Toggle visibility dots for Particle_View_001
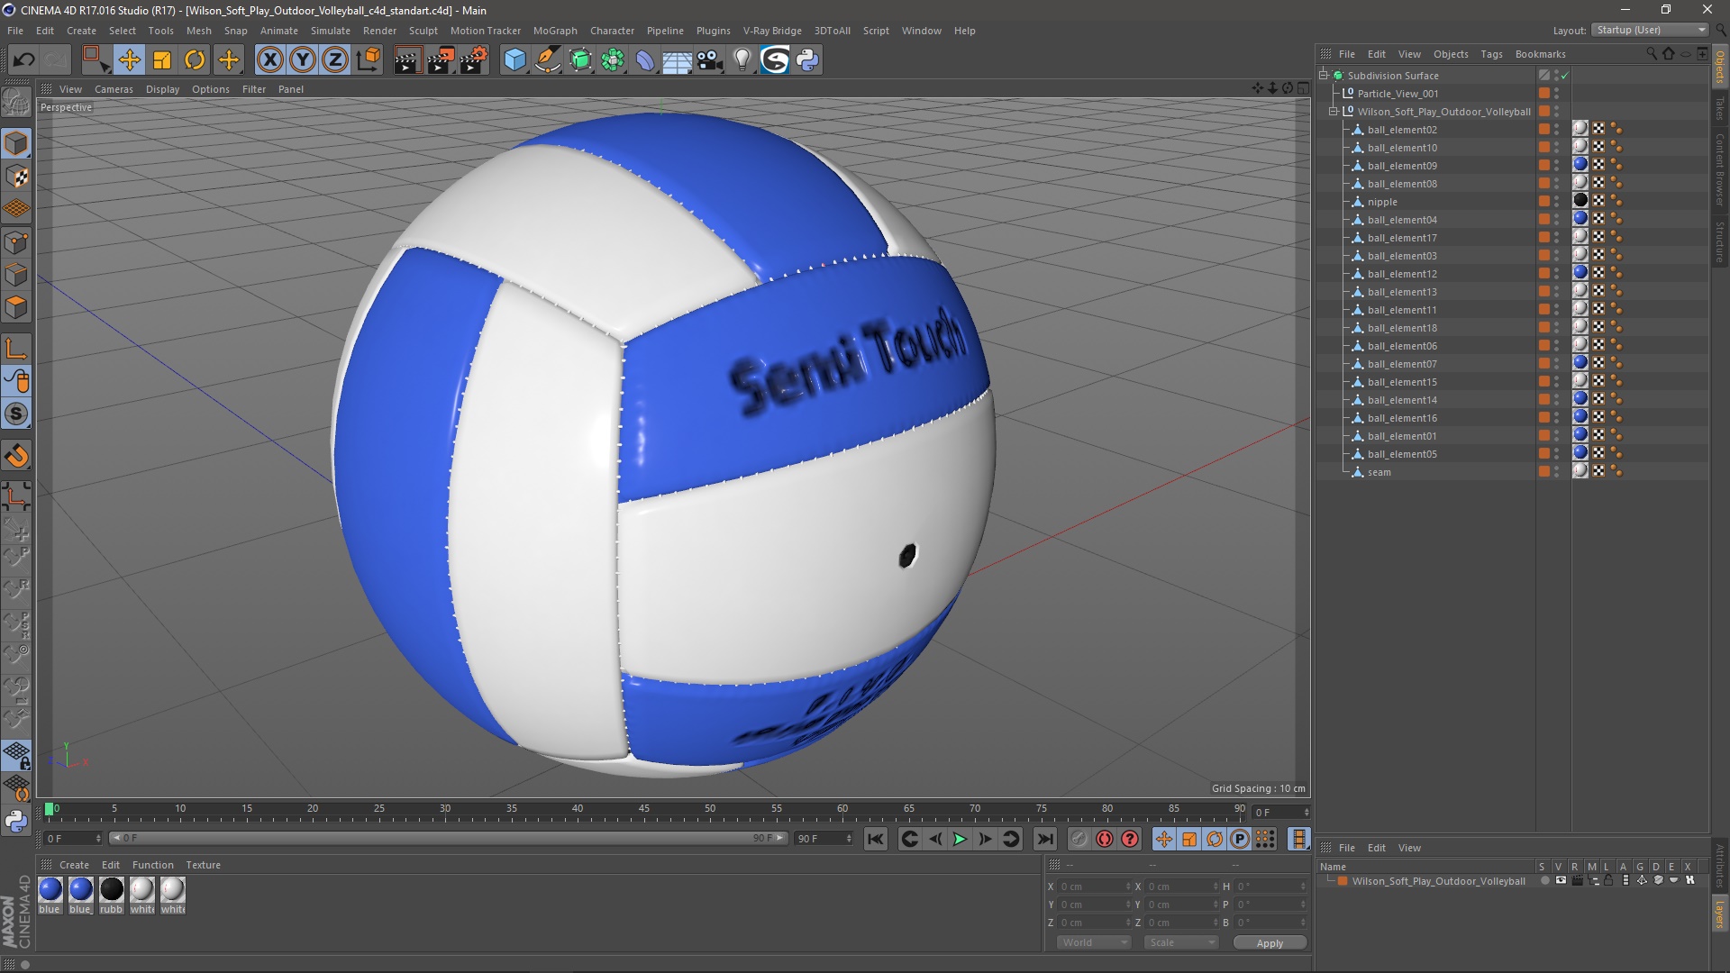 click(x=1557, y=94)
